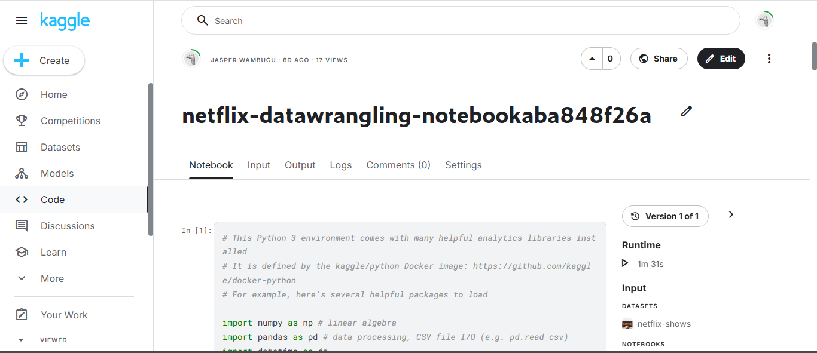This screenshot has height=353, width=817.
Task: Click the page vertical scrollbar
Action: (x=814, y=56)
